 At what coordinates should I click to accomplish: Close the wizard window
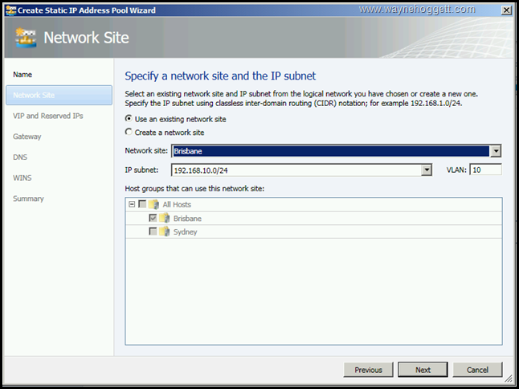point(506,10)
